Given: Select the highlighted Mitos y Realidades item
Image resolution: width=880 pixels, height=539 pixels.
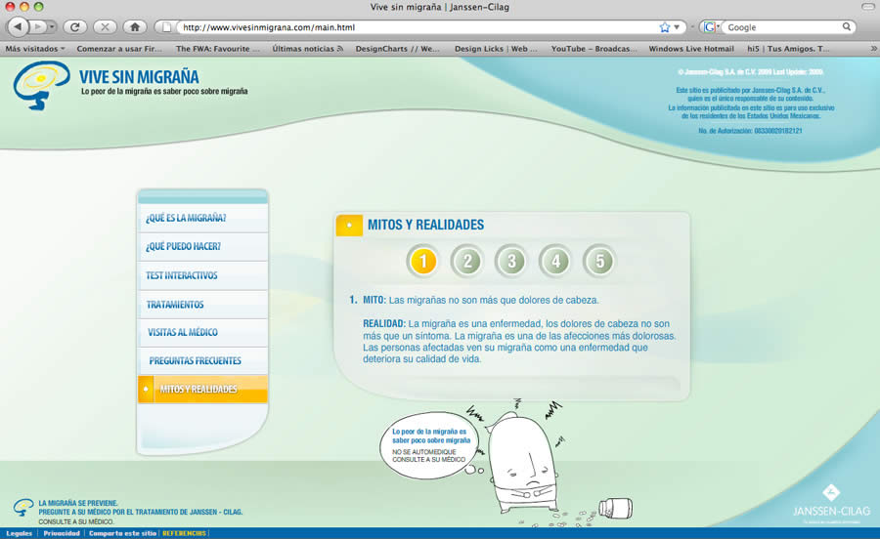Looking at the screenshot, I should (203, 389).
